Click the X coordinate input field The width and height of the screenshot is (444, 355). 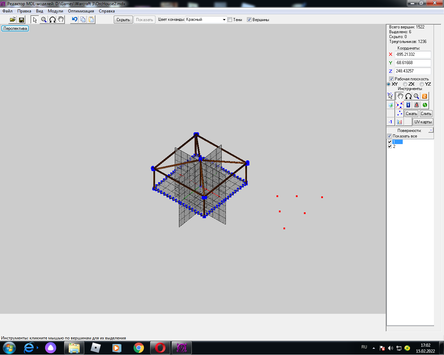[x=412, y=54]
